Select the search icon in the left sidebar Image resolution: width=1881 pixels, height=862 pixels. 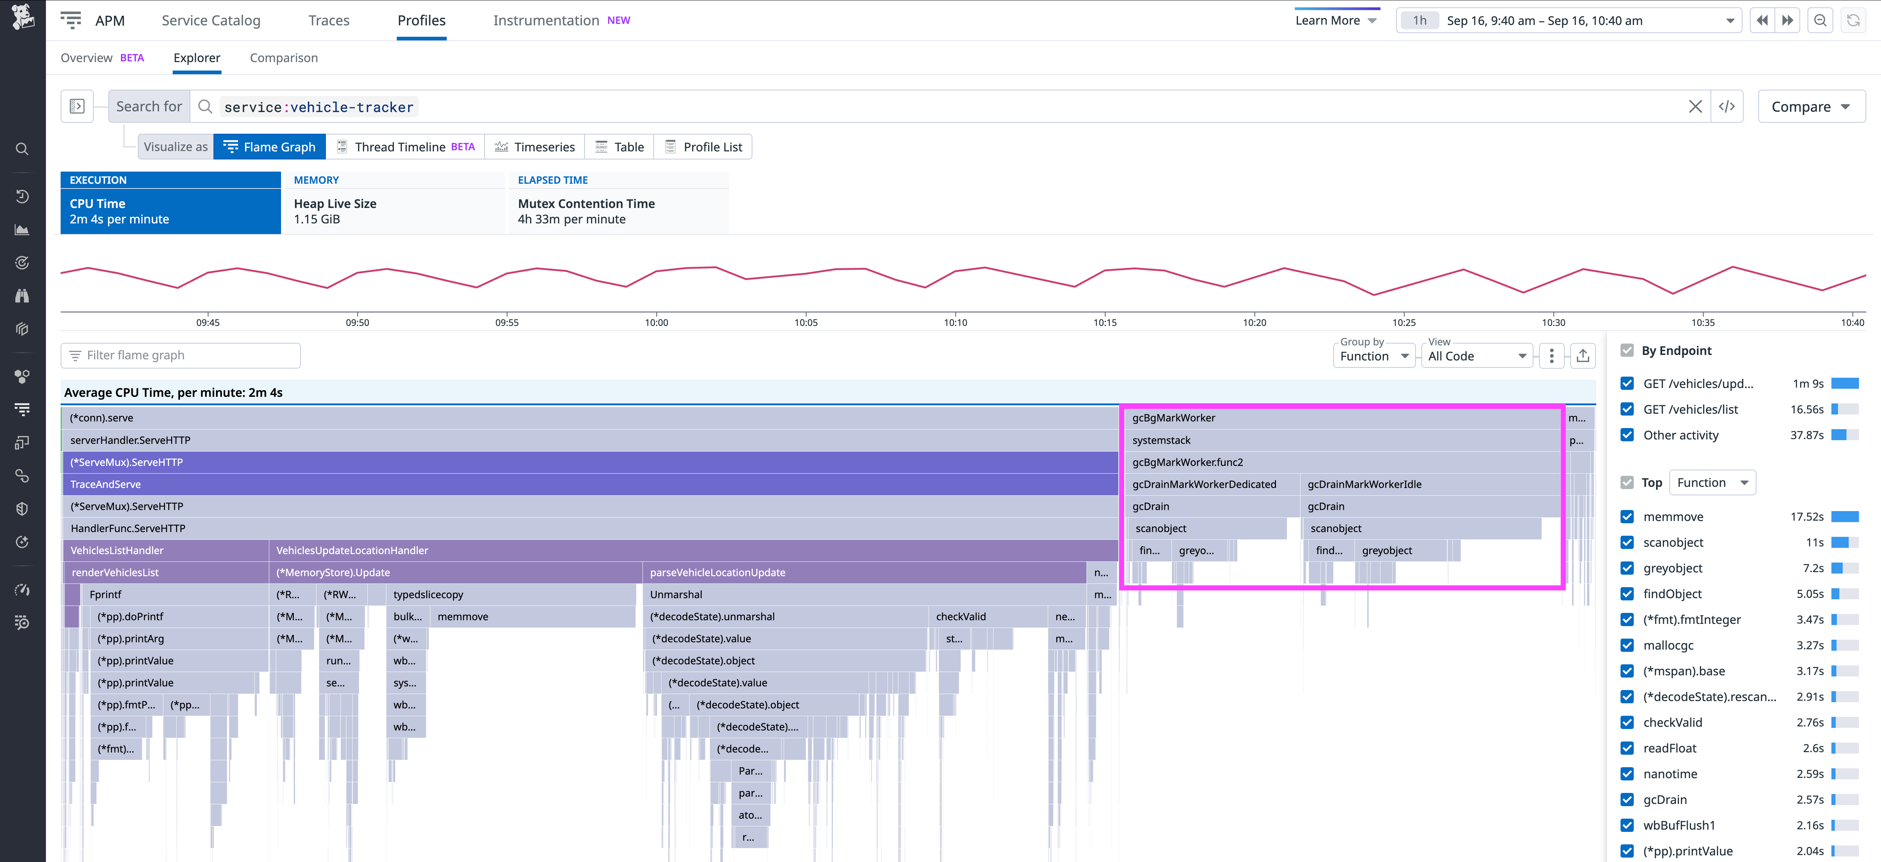pyautogui.click(x=22, y=148)
